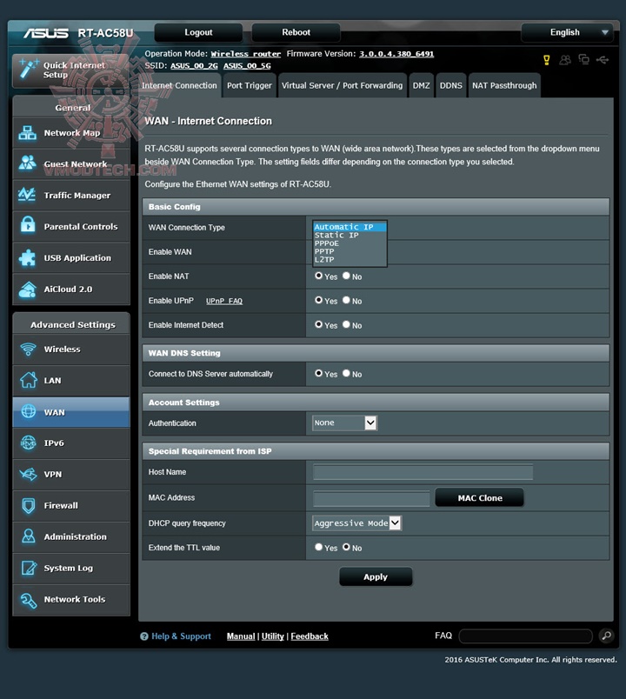Open the English language dropdown
This screenshot has width=626, height=699.
(x=567, y=32)
